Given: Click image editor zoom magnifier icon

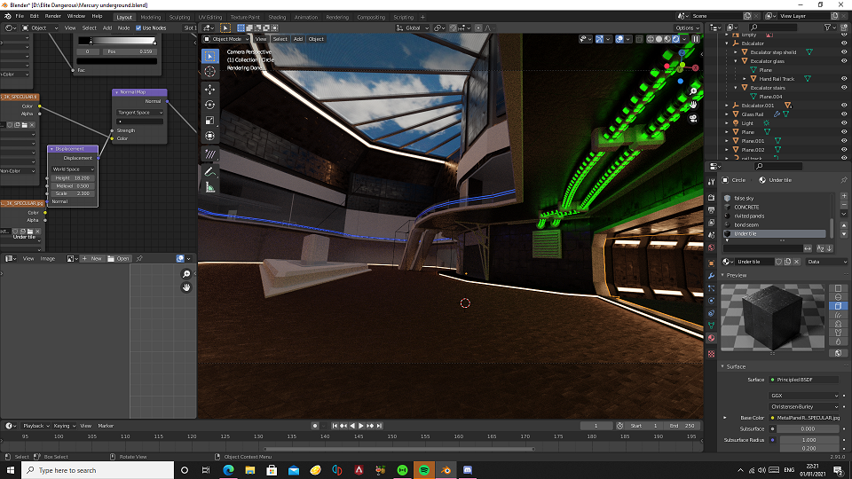Looking at the screenshot, I should point(186,274).
